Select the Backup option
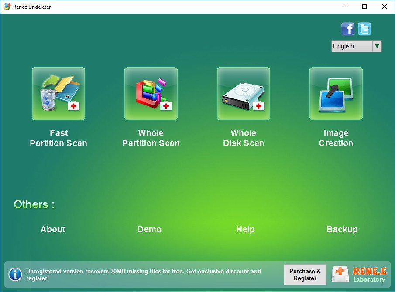Viewport: 395px width, 292px height. (342, 230)
